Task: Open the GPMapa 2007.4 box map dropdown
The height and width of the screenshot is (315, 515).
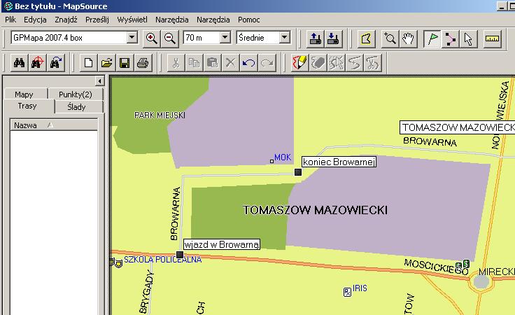Action: click(132, 38)
